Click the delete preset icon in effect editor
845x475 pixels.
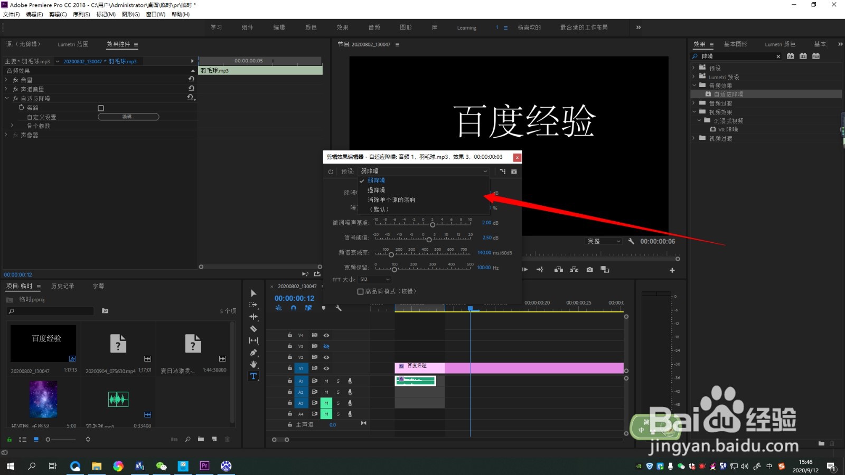coord(514,172)
